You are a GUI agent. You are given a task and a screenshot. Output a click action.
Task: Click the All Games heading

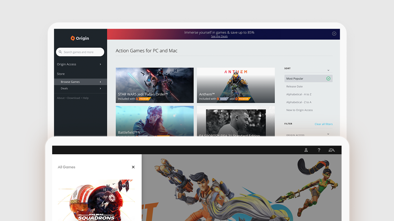click(66, 167)
